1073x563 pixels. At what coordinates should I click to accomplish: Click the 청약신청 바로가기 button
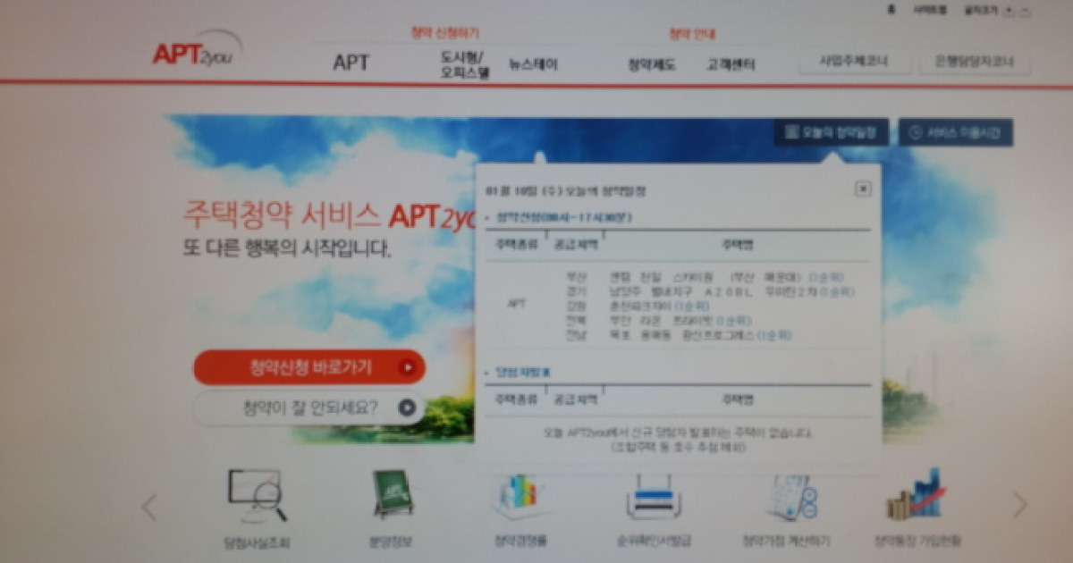pyautogui.click(x=309, y=366)
